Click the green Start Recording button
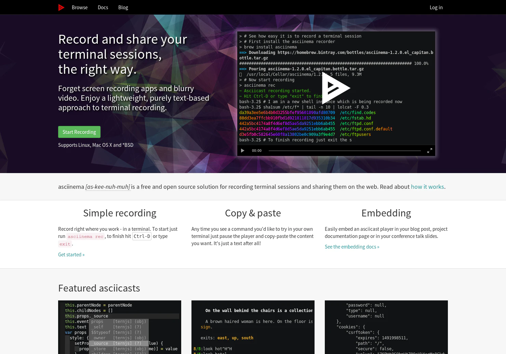This screenshot has height=354, width=506. coord(79,132)
